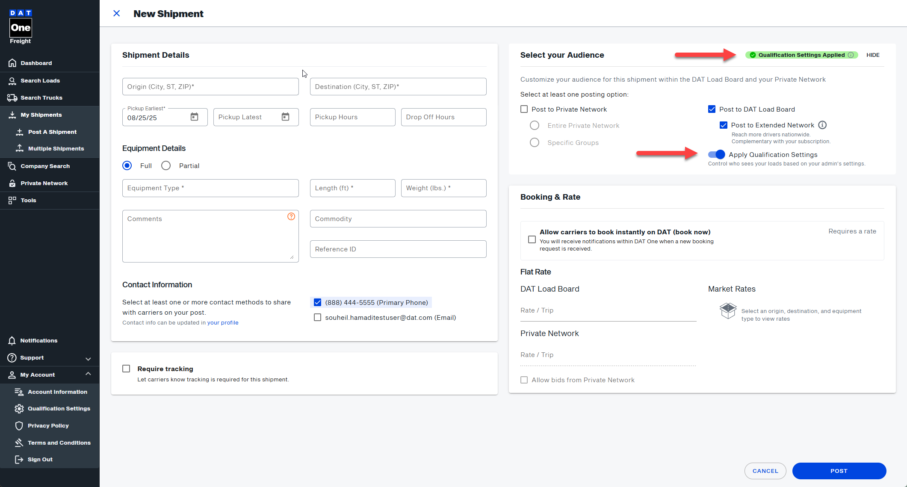Go to Search Loads
Viewport: 907px width, 487px height.
[50, 80]
